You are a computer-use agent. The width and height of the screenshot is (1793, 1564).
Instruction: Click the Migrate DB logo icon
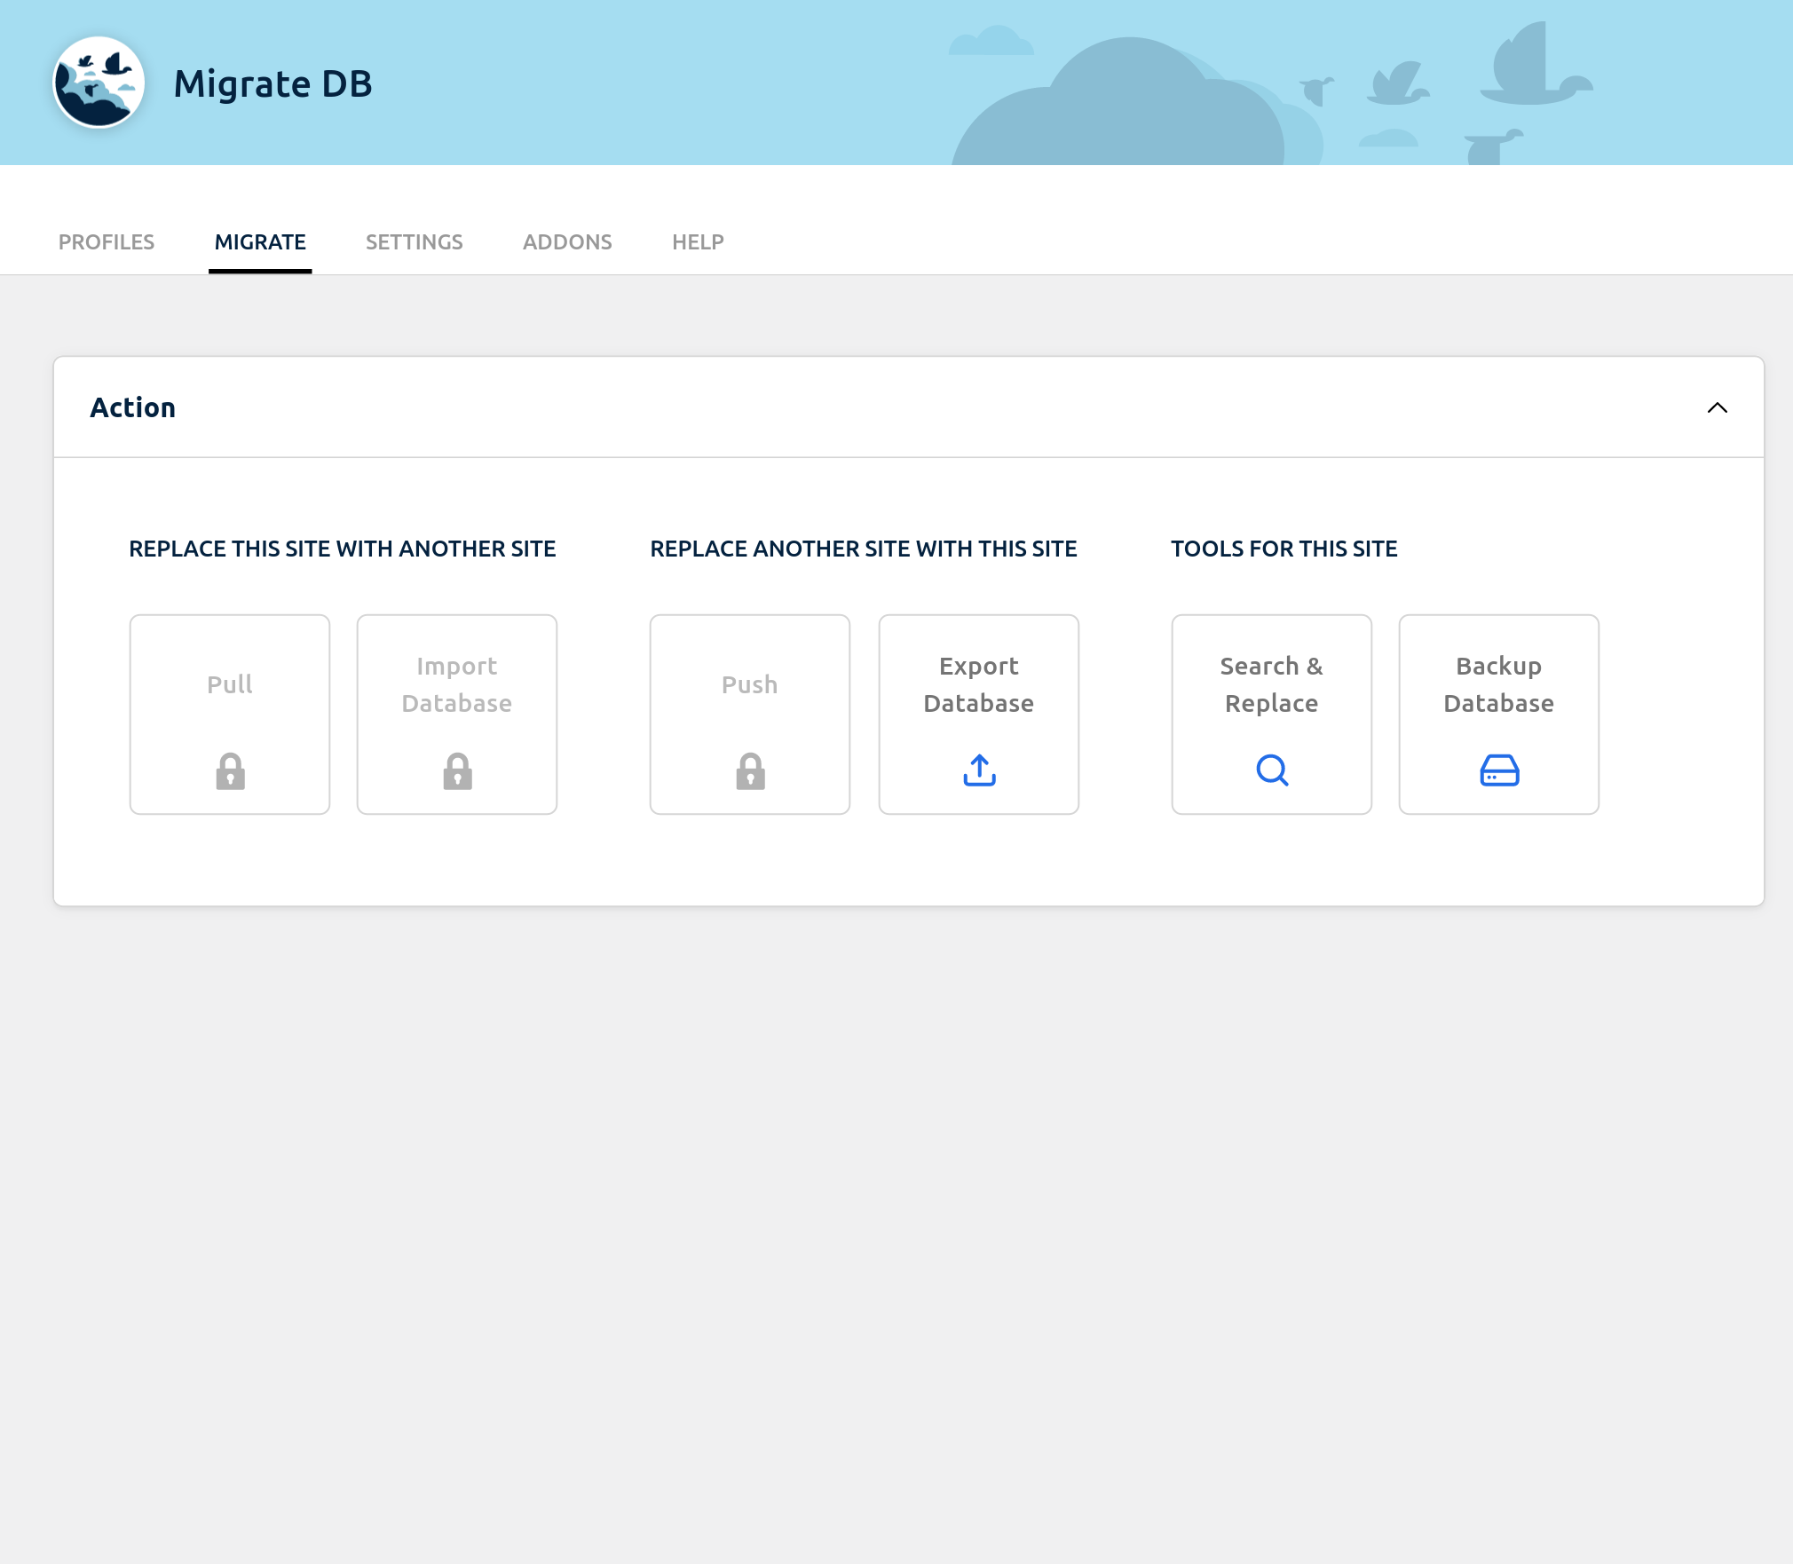[x=99, y=83]
